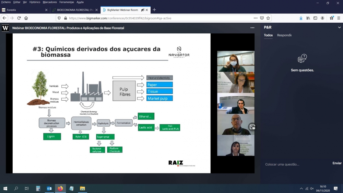Click the Enviar button
Viewport: 343px width, 193px height.
337,163
